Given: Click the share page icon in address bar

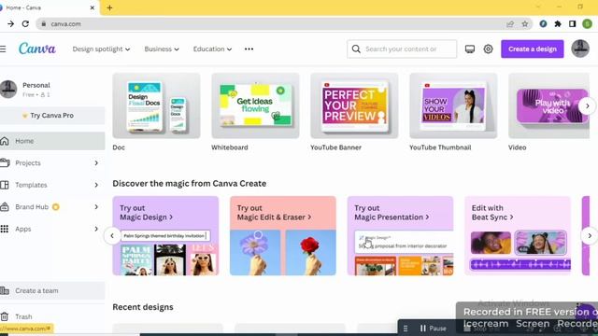Looking at the screenshot, I should (x=510, y=24).
